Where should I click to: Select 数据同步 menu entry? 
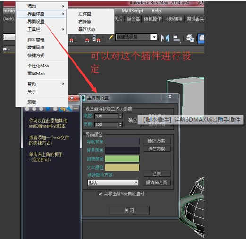tap(36, 48)
